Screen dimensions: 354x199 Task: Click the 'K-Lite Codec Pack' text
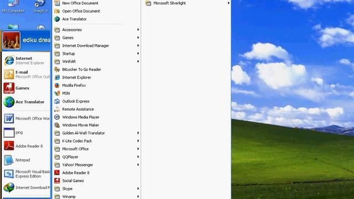click(77, 141)
